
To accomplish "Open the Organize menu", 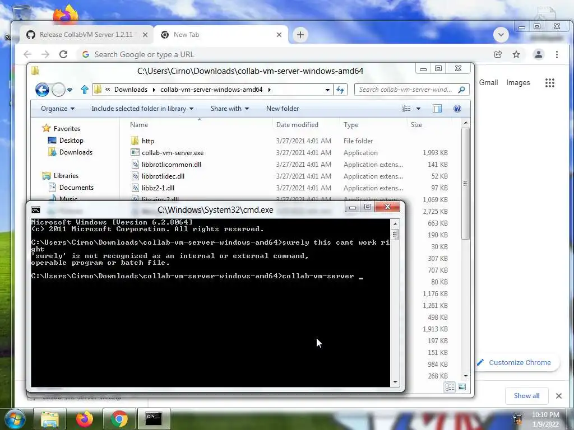I will [58, 109].
